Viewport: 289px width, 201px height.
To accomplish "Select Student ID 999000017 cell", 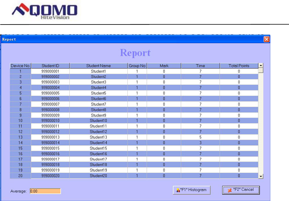I will tap(50, 159).
